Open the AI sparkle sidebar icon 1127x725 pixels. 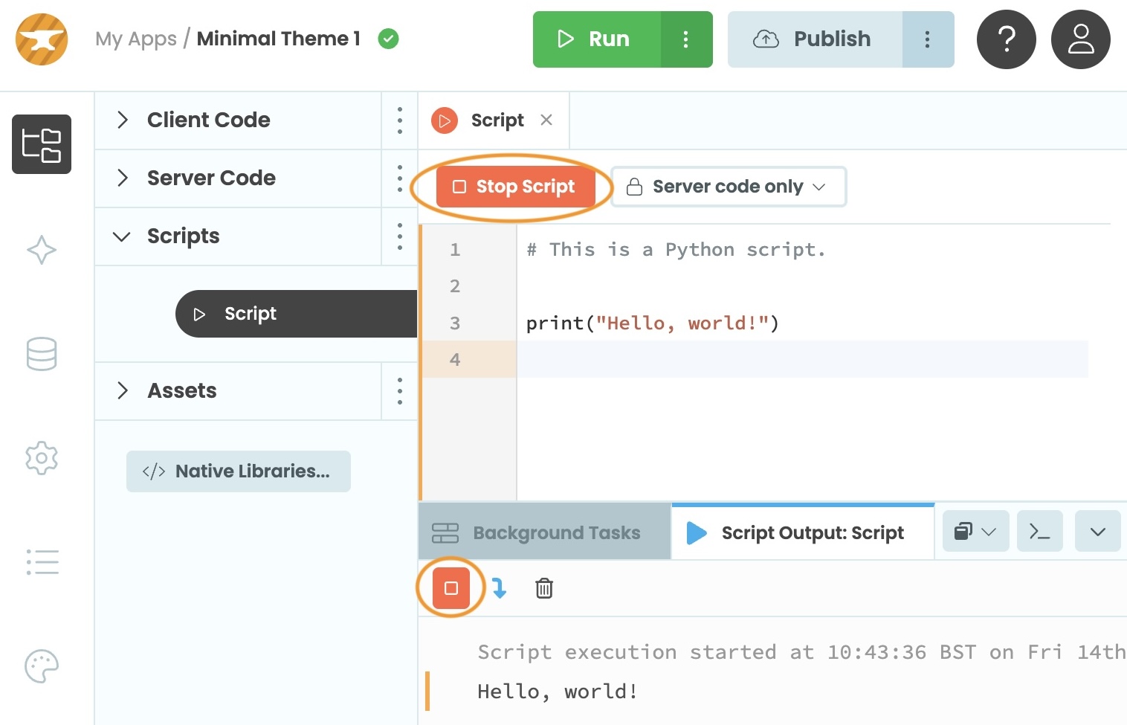[42, 250]
